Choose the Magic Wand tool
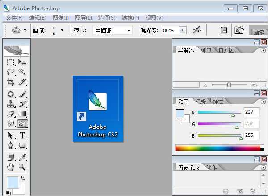268x196 pixels. [x=22, y=72]
